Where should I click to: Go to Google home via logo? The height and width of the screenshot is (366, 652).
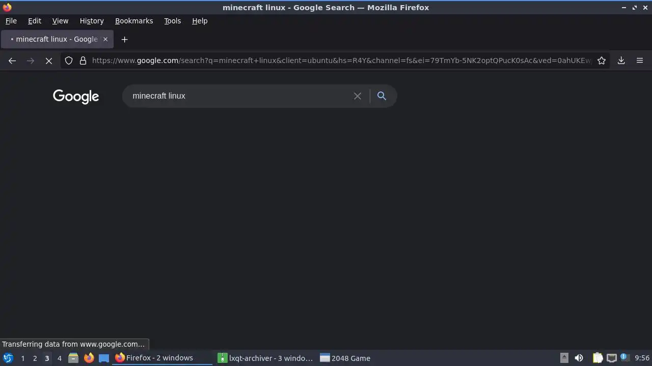pyautogui.click(x=76, y=97)
